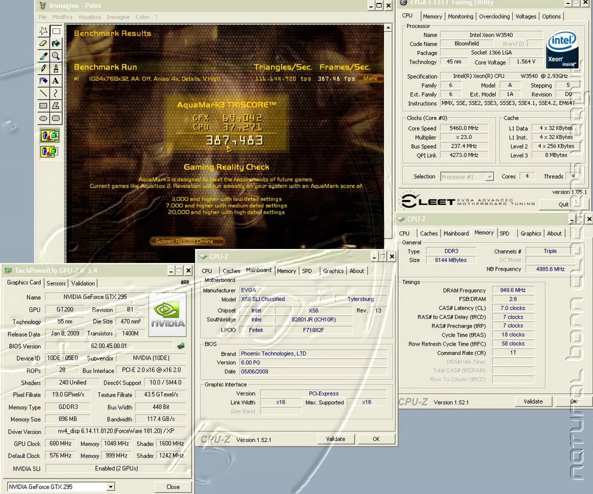Open the ? help menu in Paint

[156, 17]
